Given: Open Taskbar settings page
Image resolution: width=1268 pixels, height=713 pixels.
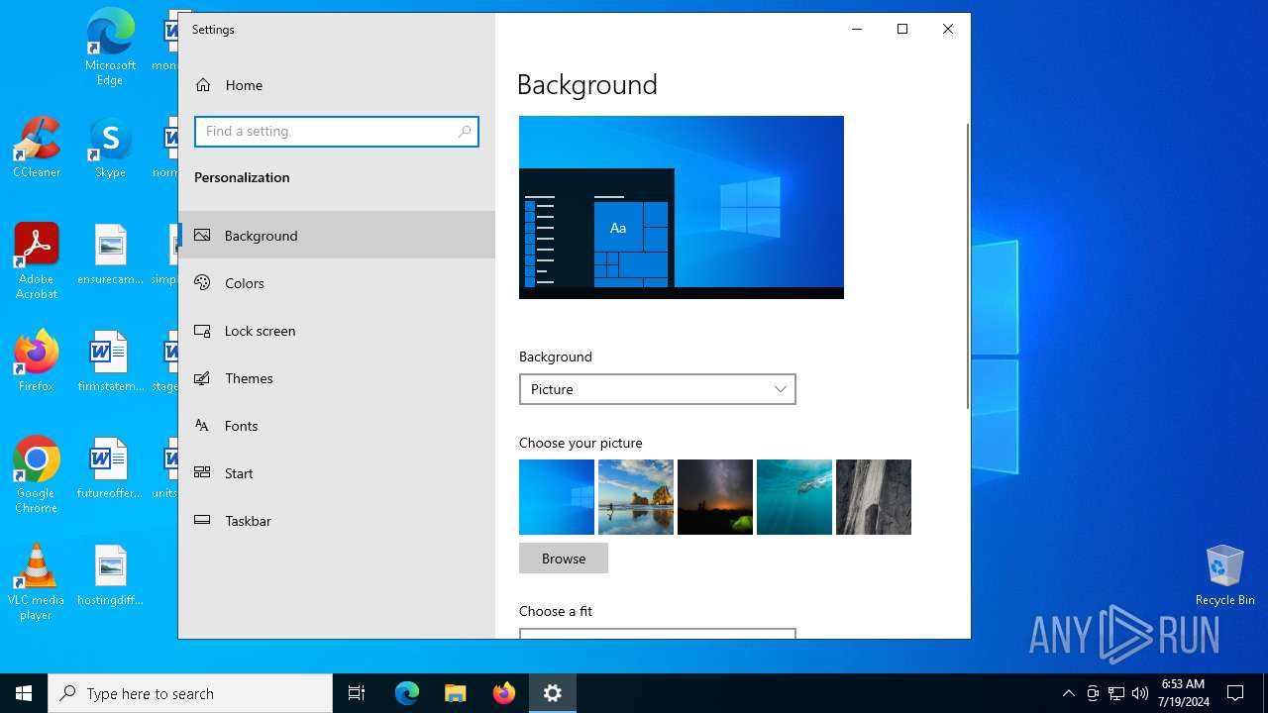Looking at the screenshot, I should [337, 521].
